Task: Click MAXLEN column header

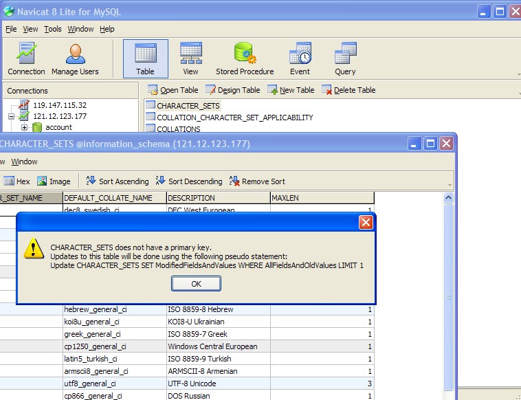Action: (x=322, y=198)
